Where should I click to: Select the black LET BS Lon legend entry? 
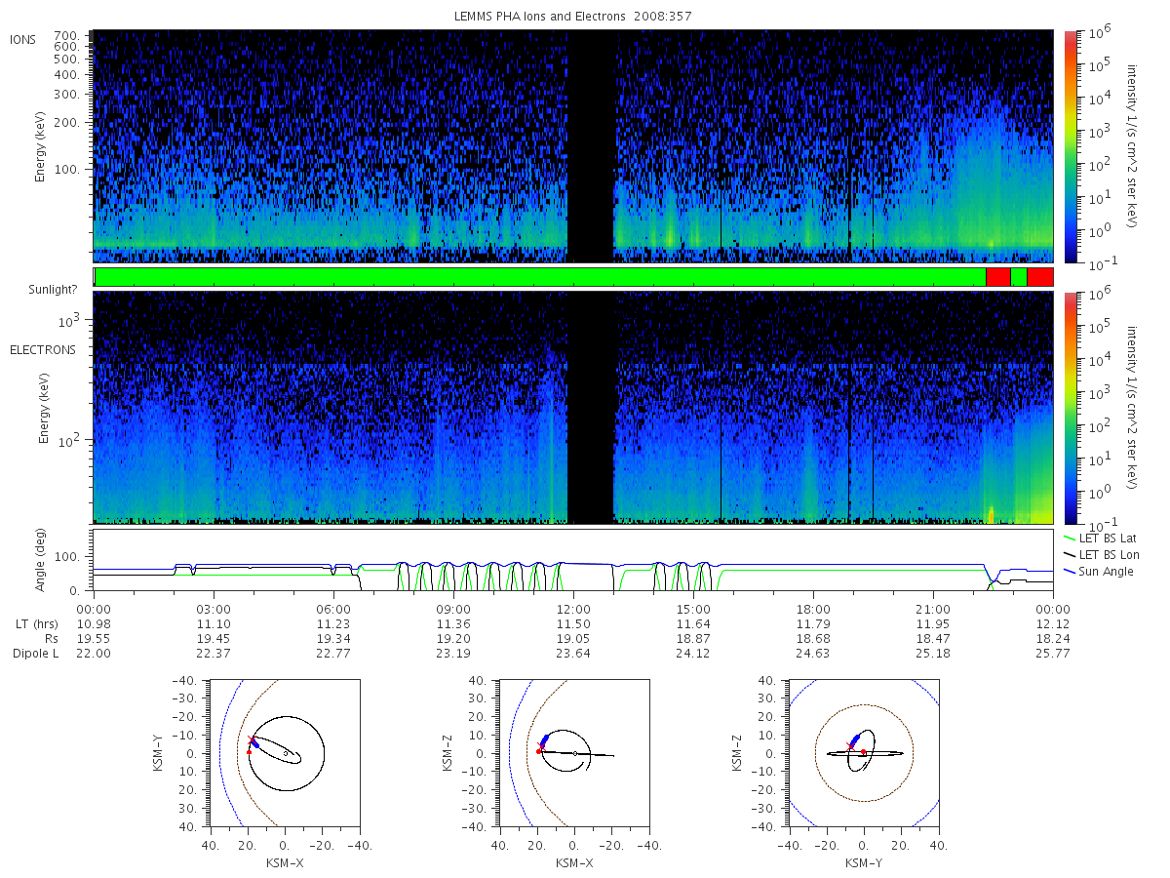point(1103,554)
